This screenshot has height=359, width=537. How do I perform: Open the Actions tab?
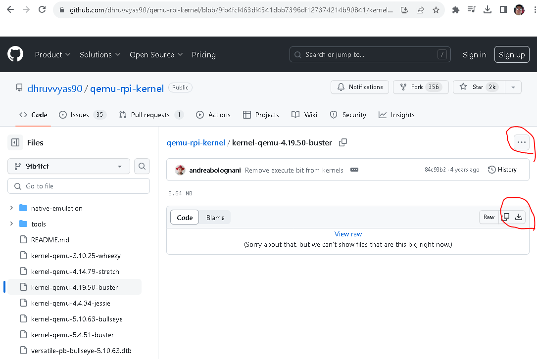[213, 115]
